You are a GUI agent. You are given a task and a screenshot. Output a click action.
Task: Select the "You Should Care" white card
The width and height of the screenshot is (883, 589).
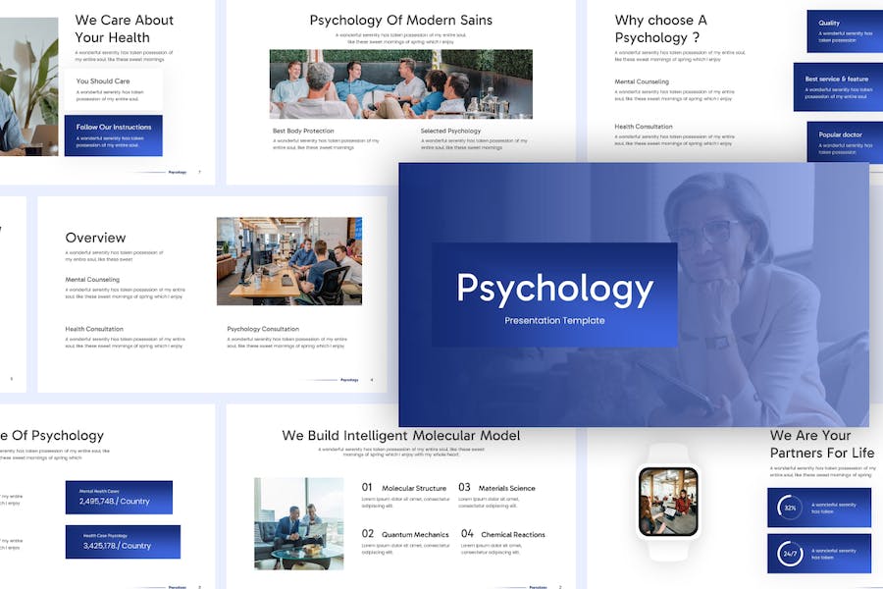pos(113,89)
